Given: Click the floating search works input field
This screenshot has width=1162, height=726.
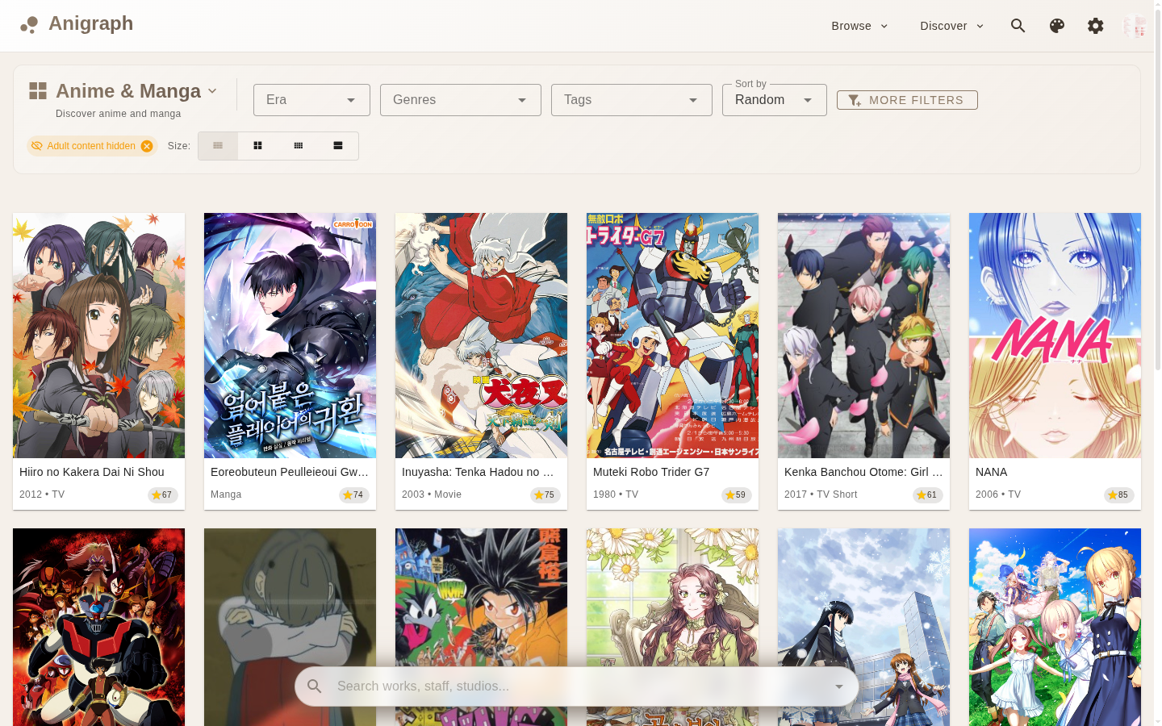Looking at the screenshot, I should [x=576, y=686].
